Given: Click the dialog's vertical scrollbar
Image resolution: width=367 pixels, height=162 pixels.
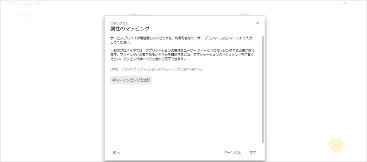Looking at the screenshot, I should tap(263, 90).
